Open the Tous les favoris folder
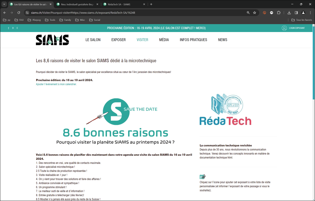This screenshot has height=201, width=315. click(302, 20)
